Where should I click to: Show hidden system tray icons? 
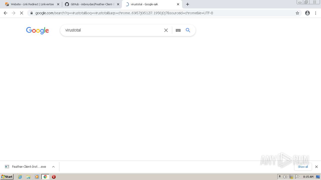click(x=280, y=177)
